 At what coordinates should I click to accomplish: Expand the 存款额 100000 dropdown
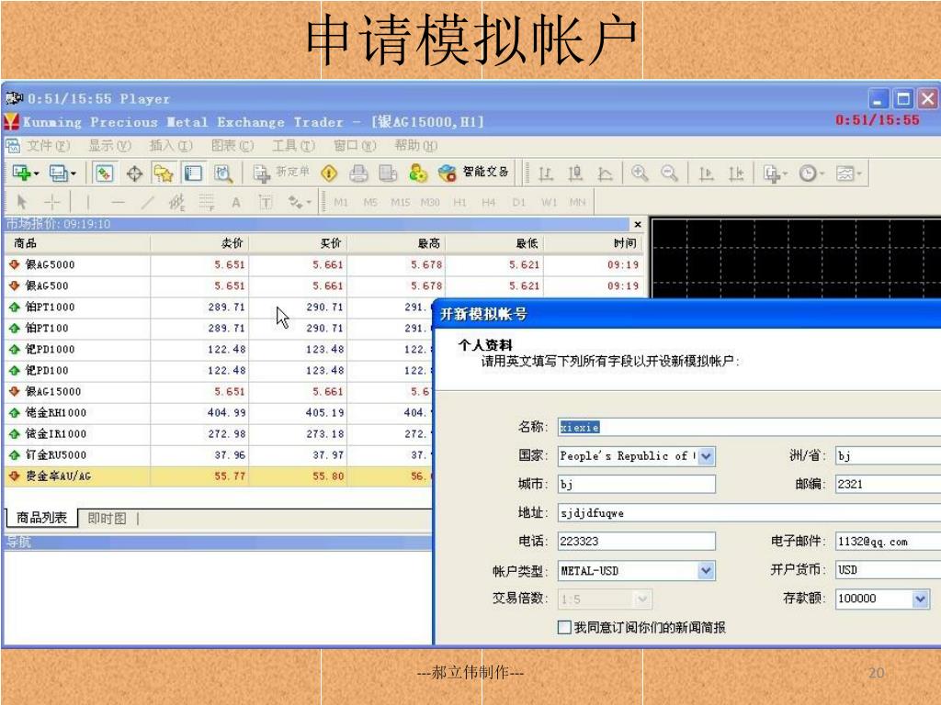point(920,599)
